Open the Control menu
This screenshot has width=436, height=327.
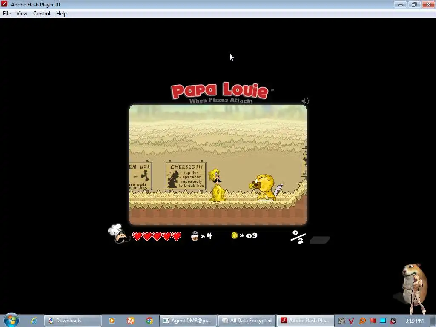(x=42, y=14)
